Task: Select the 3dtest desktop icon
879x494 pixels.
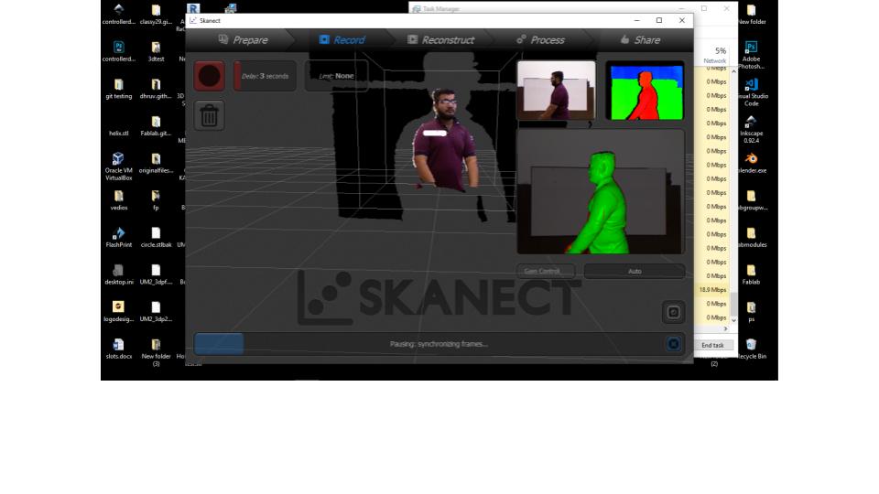Action: 156,51
